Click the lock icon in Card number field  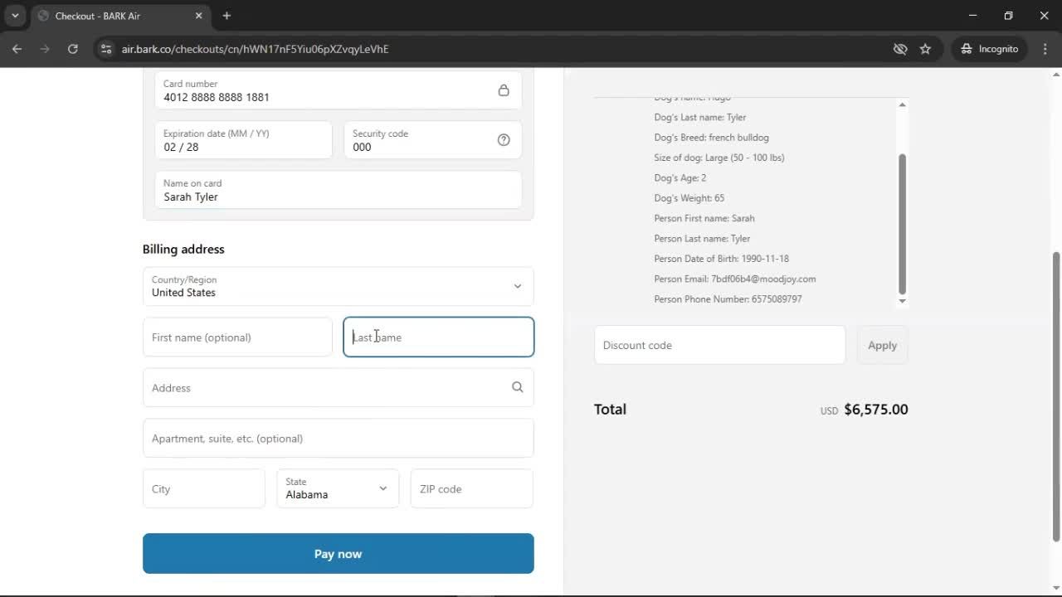click(x=504, y=90)
